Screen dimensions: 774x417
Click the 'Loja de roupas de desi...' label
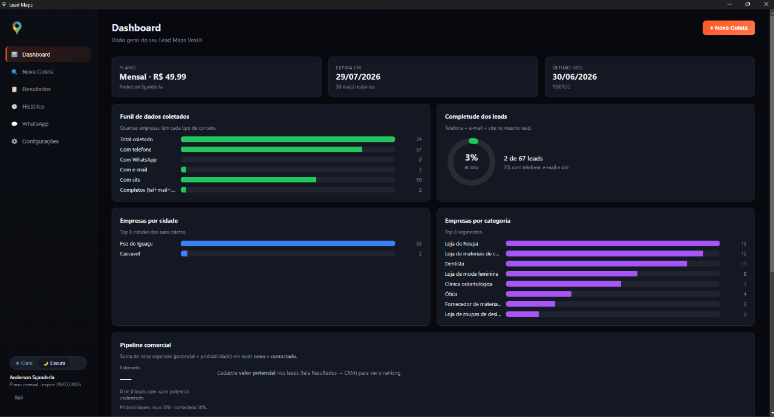click(x=473, y=314)
